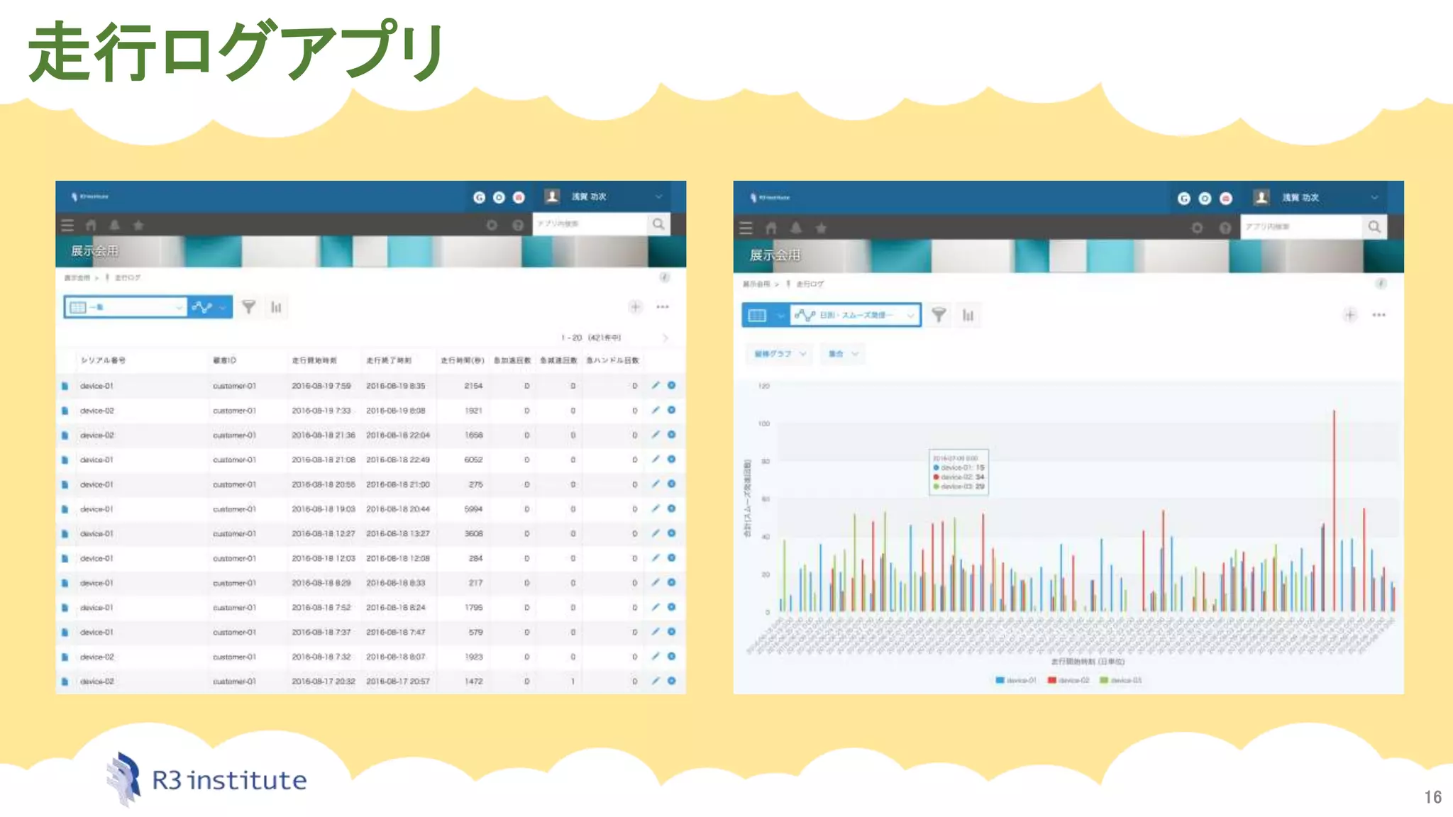This screenshot has width=1453, height=817.
Task: Expand the 集合 dropdown below the graph toolbar
Action: [x=843, y=354]
